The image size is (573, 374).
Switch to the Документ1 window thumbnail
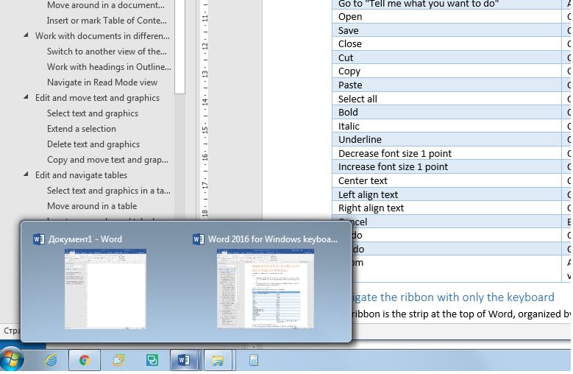(105, 289)
